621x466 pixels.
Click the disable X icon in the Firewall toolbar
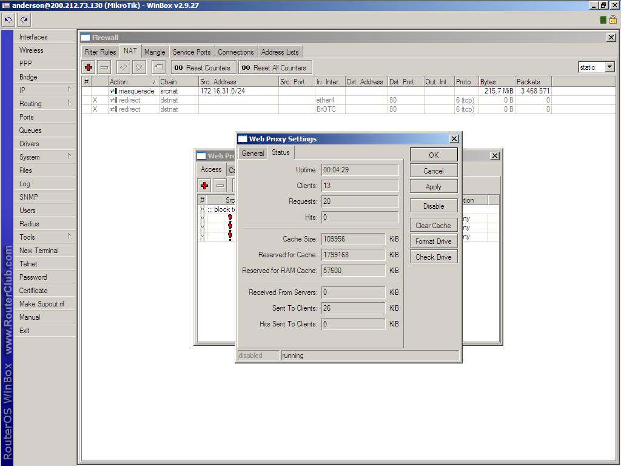click(x=139, y=67)
